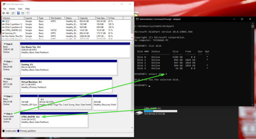256x139 pixels.
Task: Click the Command Prompt title bar icon
Action: 137,19
